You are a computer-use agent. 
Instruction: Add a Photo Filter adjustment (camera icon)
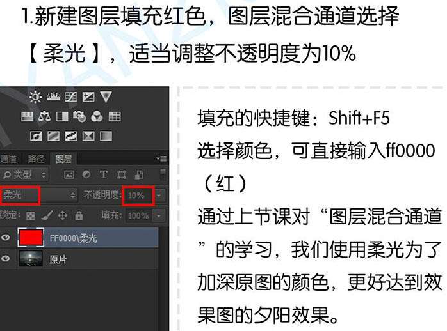[79, 116]
